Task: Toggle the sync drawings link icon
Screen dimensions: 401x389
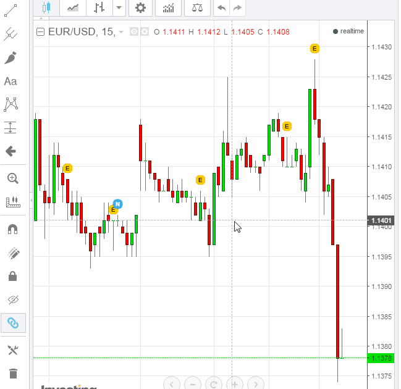Action: [13, 323]
